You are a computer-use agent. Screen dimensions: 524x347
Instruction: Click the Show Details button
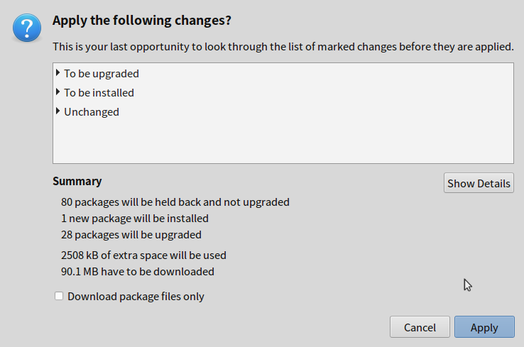(x=479, y=183)
